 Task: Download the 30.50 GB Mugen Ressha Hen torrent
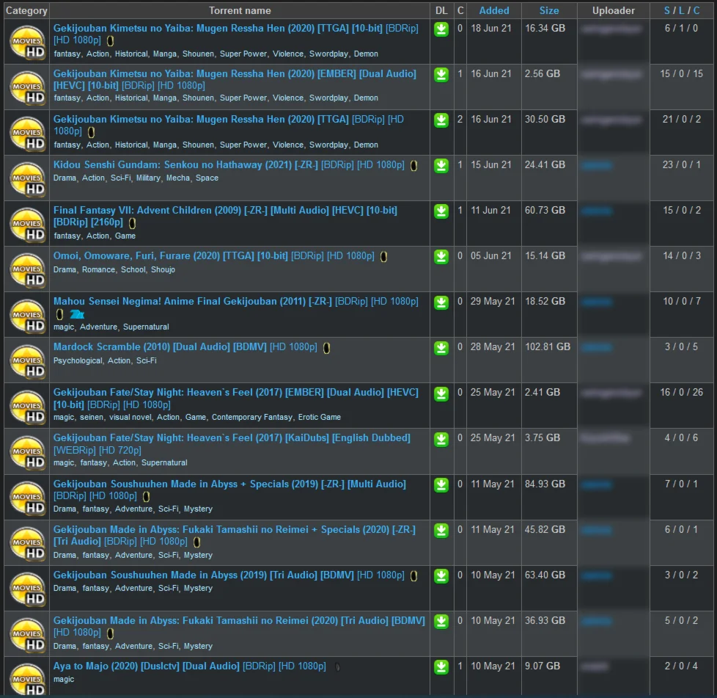point(441,120)
